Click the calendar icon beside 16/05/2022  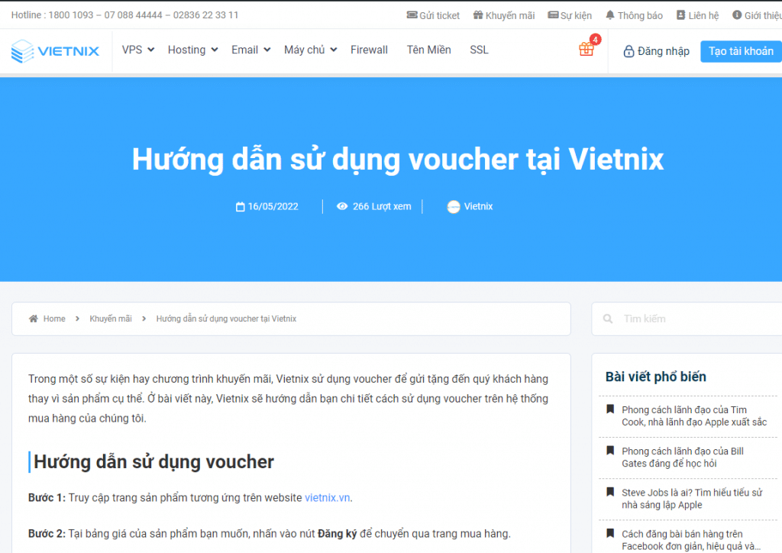click(x=240, y=206)
